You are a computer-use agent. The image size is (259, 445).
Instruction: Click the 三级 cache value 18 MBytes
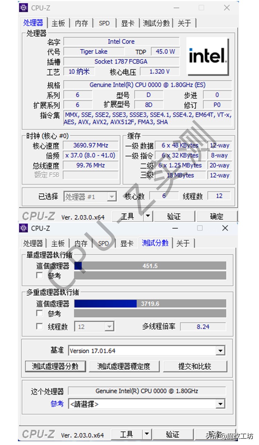coord(180,175)
